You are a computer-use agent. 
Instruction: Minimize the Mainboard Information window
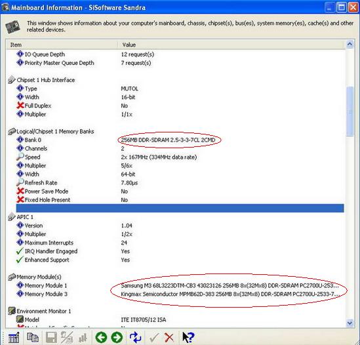click(330, 7)
